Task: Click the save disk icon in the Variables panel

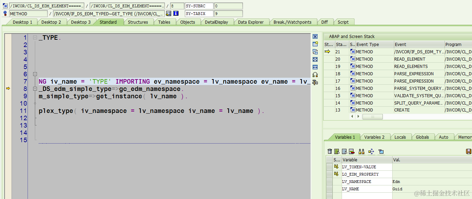Action: tap(469, 151)
